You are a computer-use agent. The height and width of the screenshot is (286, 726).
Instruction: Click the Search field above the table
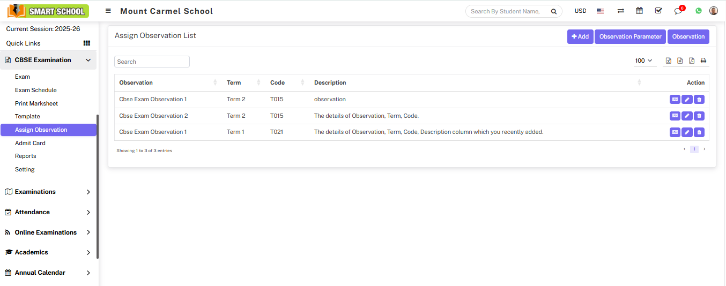(152, 62)
